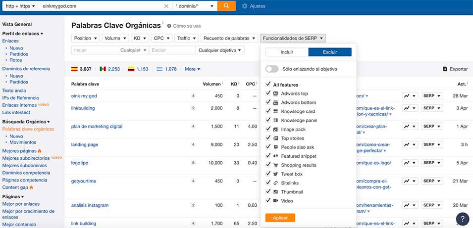Open Texto ancla sidebar item
The image size is (473, 228).
tap(14, 91)
